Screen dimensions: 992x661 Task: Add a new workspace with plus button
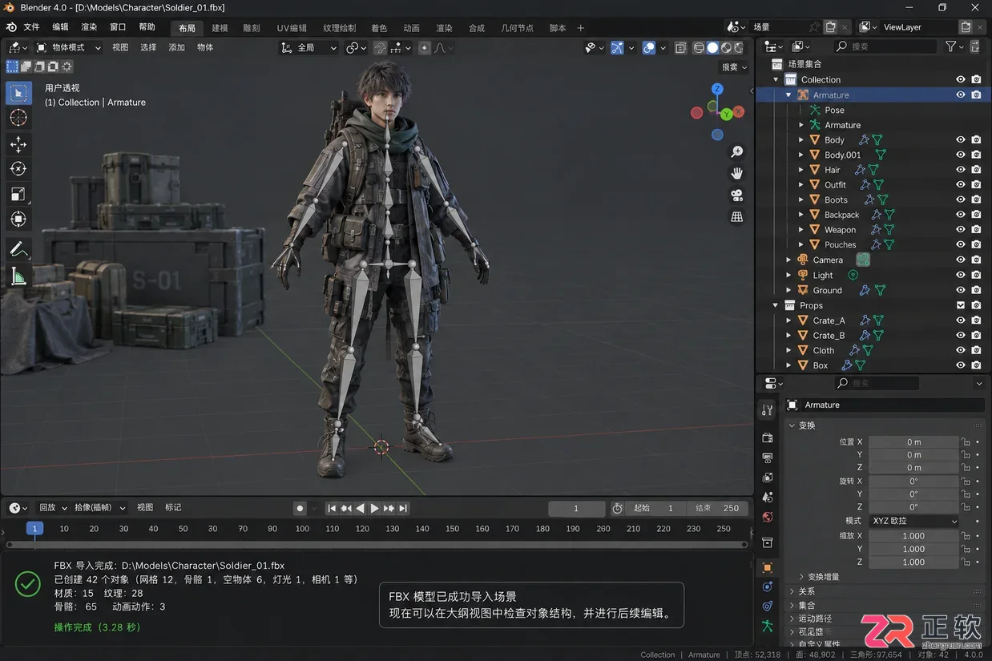[x=581, y=28]
